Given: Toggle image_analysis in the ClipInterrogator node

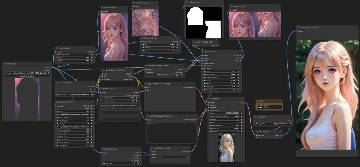Looking at the screenshot, I should coord(119,101).
